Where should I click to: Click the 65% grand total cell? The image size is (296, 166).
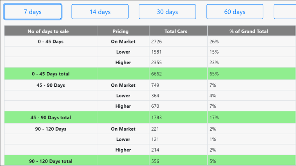tap(214, 73)
